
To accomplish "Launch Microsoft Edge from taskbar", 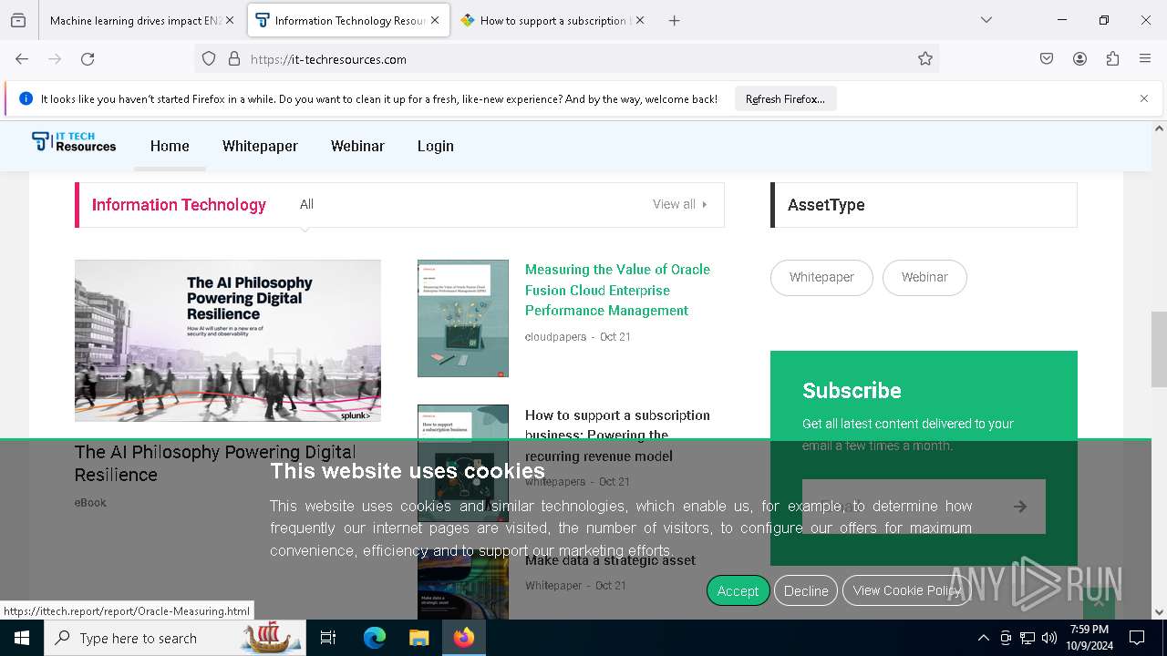I will [375, 638].
